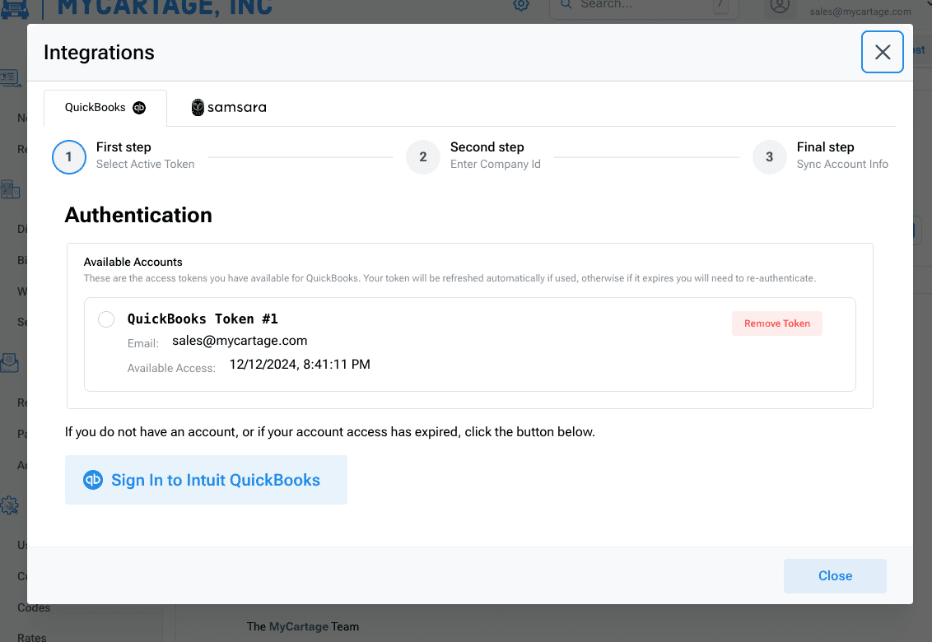Image resolution: width=932 pixels, height=642 pixels.
Task: Click the settings gear icon in the header
Action: click(521, 5)
